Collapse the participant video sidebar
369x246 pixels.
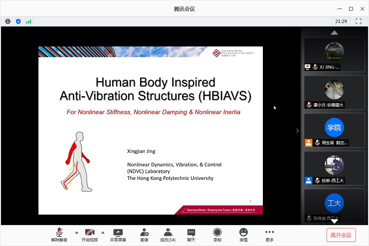click(x=297, y=130)
